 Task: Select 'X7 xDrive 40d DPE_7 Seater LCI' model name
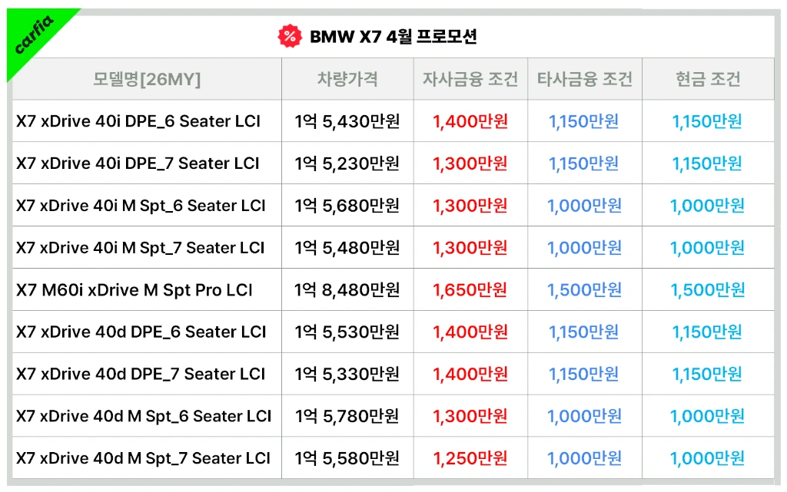point(141,374)
